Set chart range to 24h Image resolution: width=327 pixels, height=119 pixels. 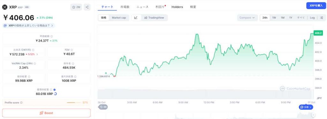pyautogui.click(x=265, y=18)
